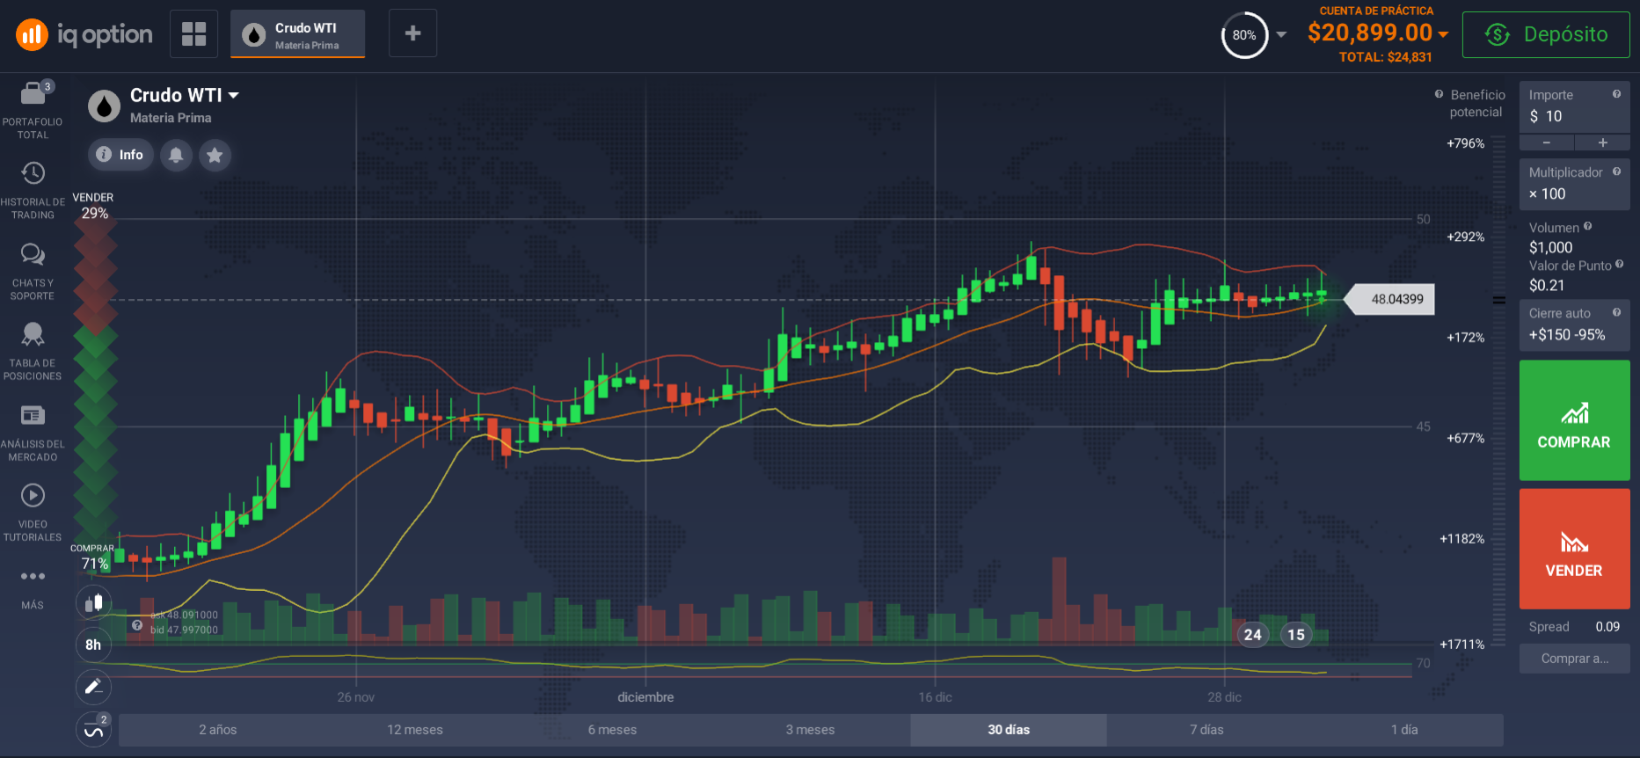The width and height of the screenshot is (1640, 758).
Task: Click the 'diciembre' date axis label
Action: [645, 697]
